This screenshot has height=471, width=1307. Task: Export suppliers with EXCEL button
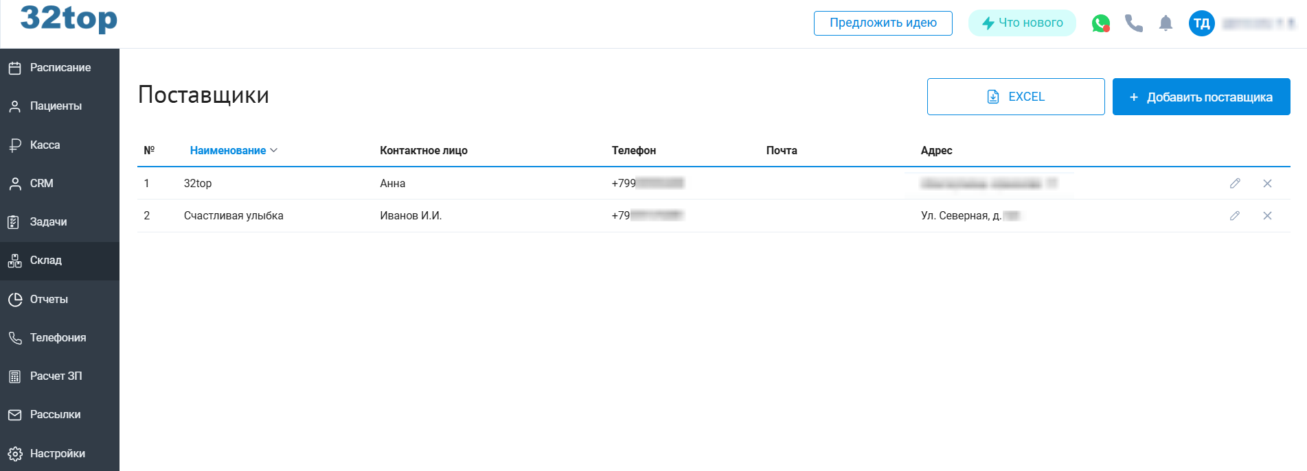[1015, 97]
